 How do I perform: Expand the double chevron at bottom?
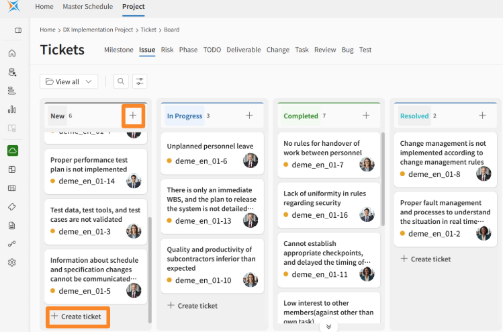(x=328, y=327)
